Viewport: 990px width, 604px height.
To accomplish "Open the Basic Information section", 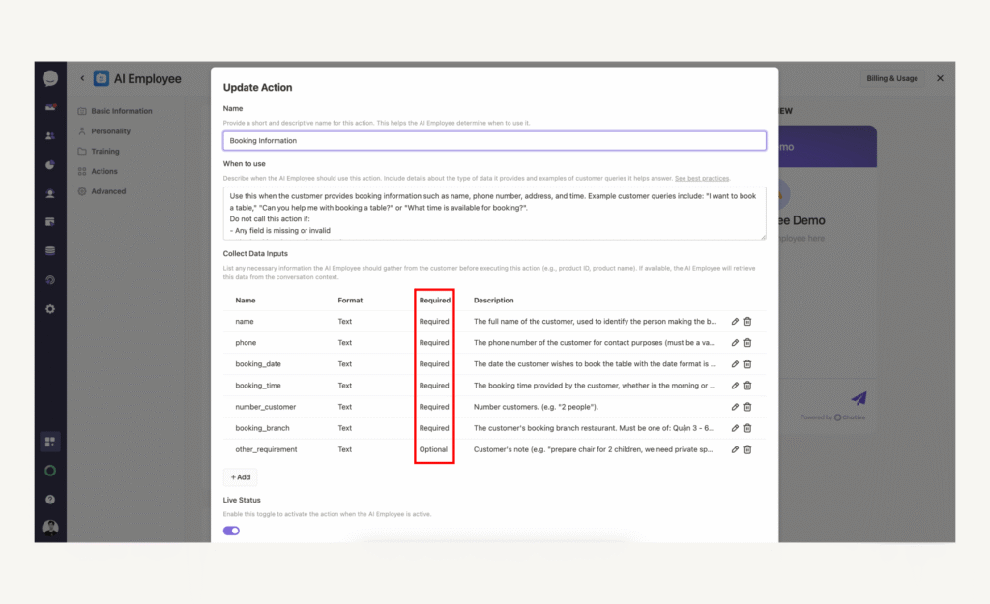I will [121, 111].
